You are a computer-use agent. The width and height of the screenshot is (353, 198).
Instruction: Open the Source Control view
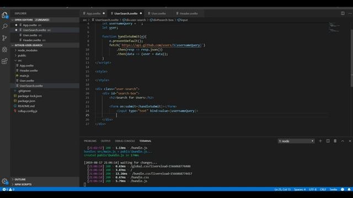point(5,38)
